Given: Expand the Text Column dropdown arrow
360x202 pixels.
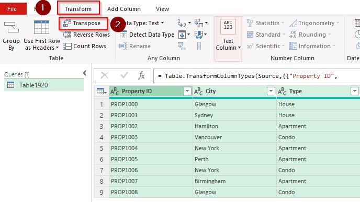Looking at the screenshot, I should point(240,48).
